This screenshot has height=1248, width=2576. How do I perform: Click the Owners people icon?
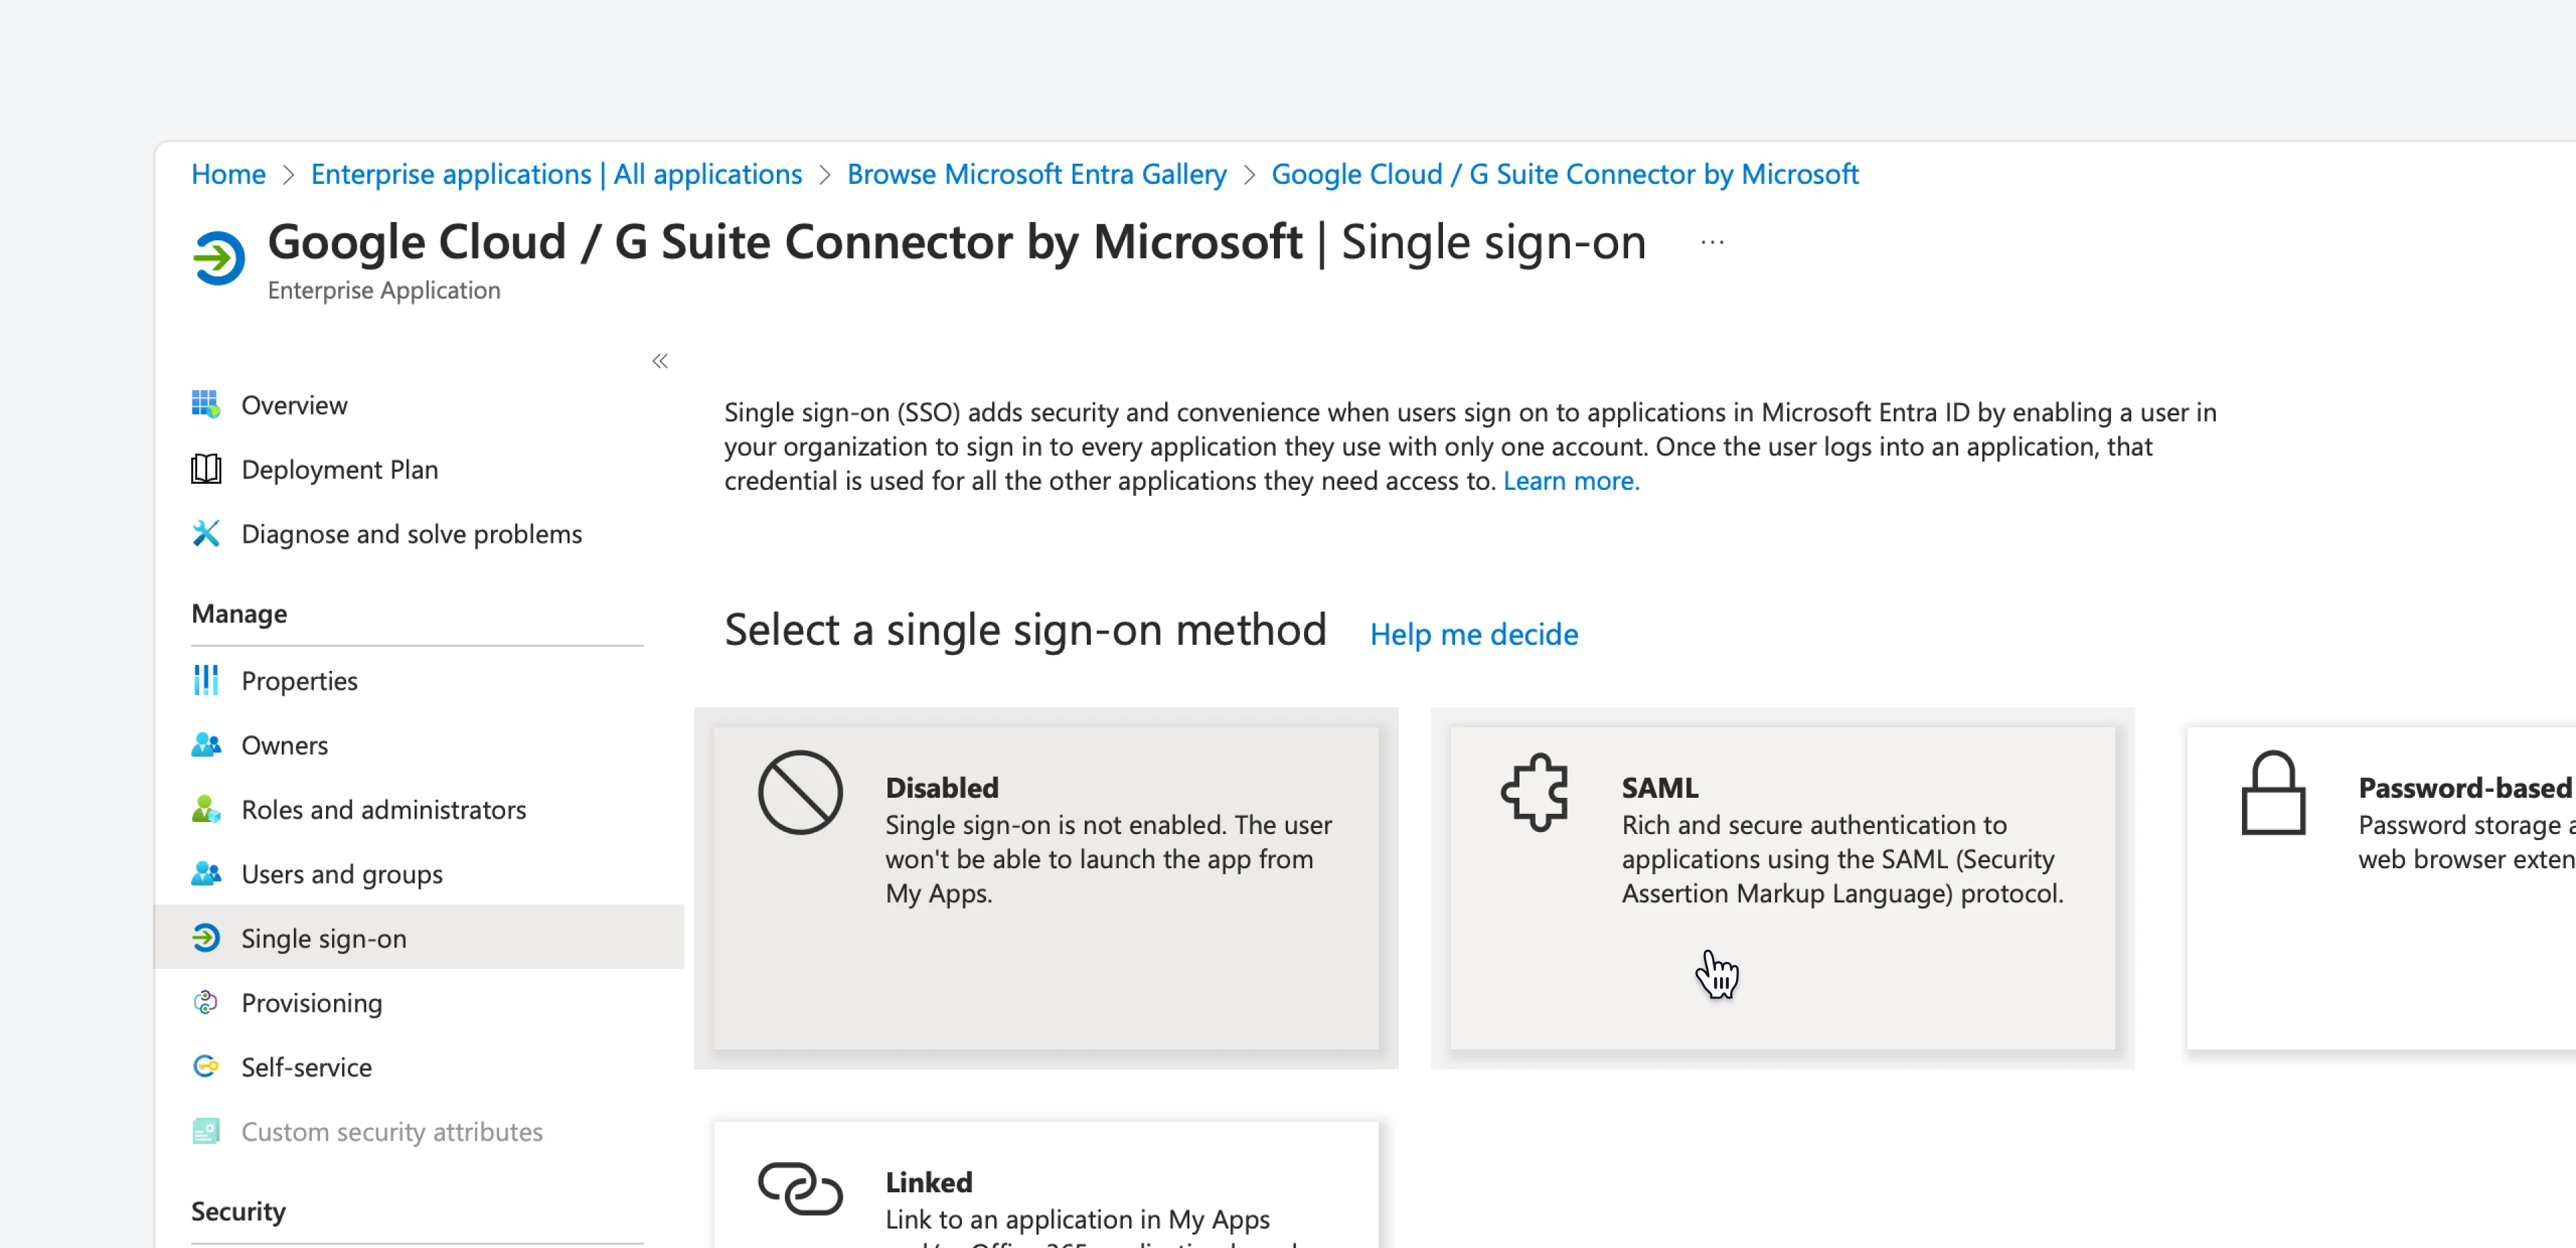pos(206,744)
